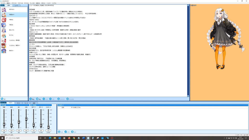
Task: Open テキスト menu
Action: [x=14, y=3]
